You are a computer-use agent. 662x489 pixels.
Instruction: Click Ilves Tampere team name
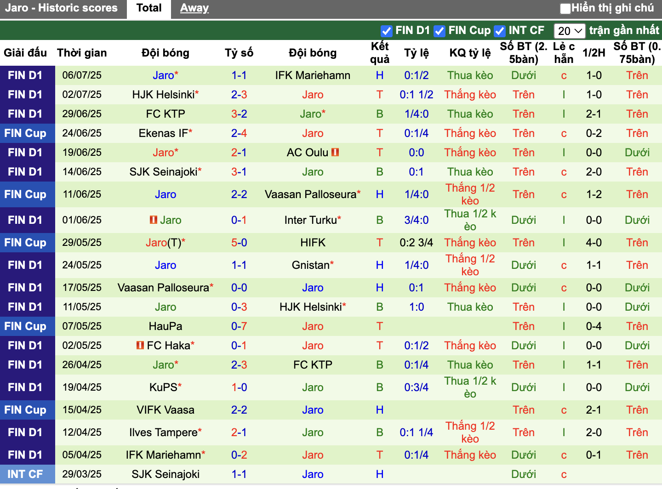163,432
